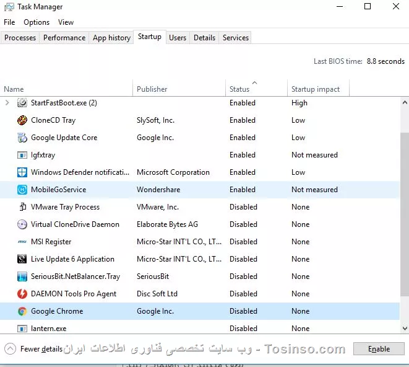Select the lantern.exe entry name
Screen dimensions: 409x367
[x=48, y=329]
